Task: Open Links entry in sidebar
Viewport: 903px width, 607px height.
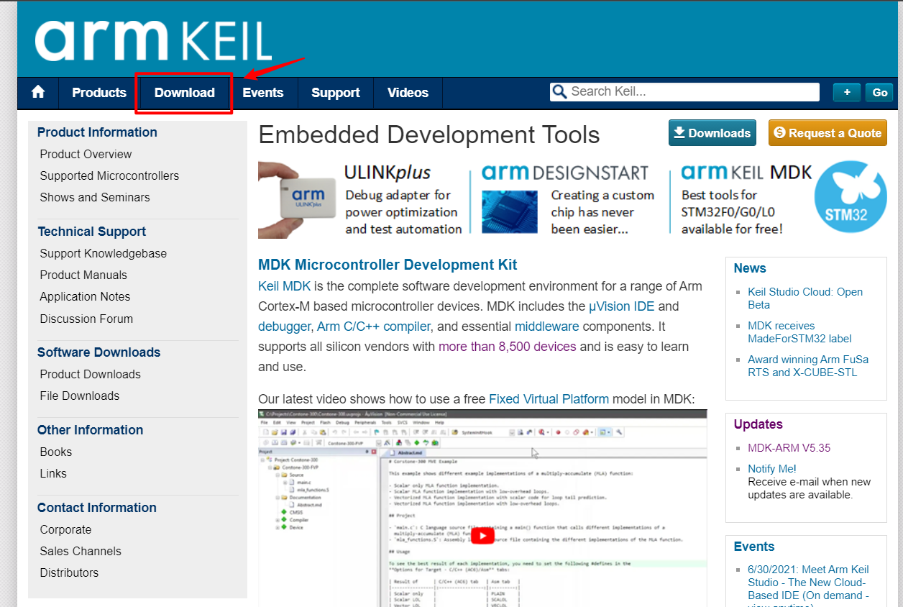Action: pyautogui.click(x=53, y=473)
